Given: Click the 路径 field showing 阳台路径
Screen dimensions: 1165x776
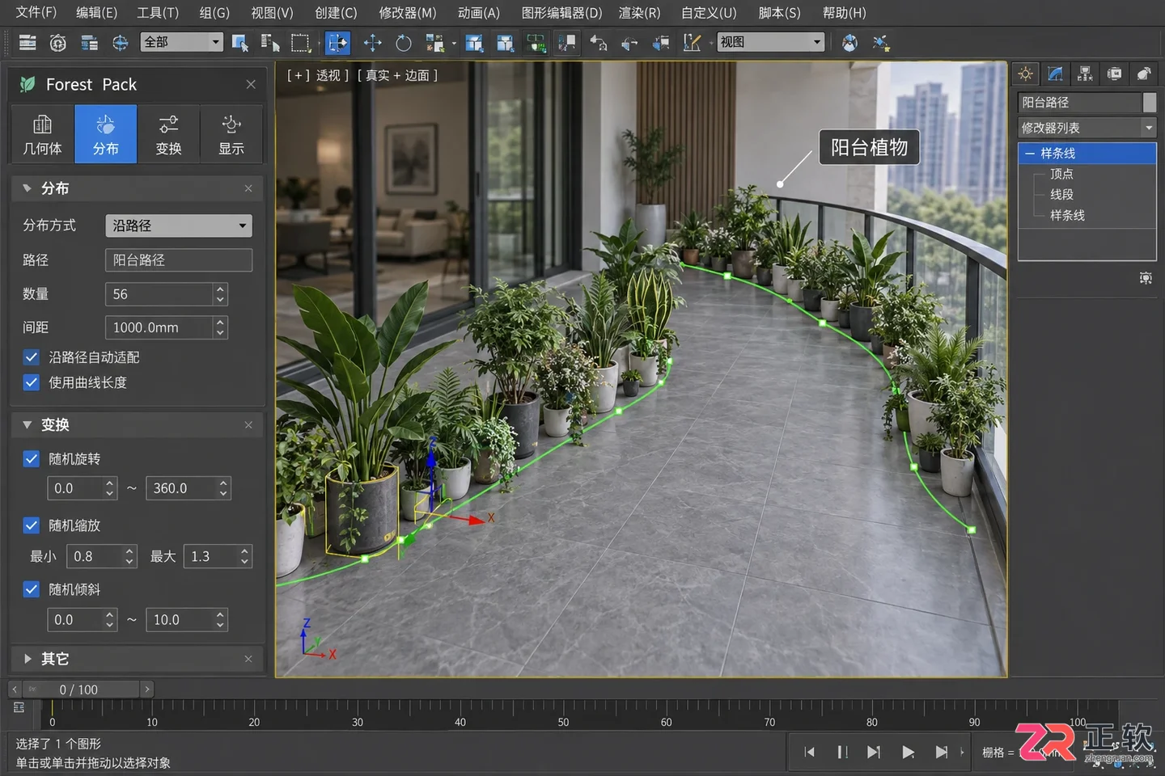Looking at the screenshot, I should pos(179,260).
